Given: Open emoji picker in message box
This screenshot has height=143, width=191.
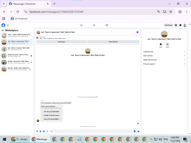Looking at the screenshot, I should coord(134,131).
